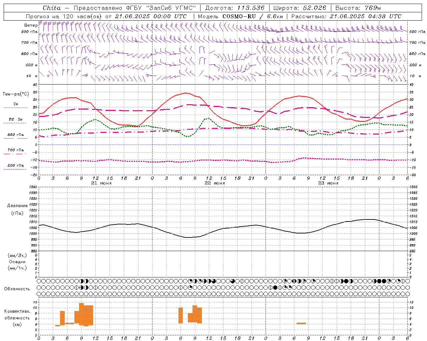The height and width of the screenshot is (341, 427).
Task: Click 'Прогноз на 120 часа(ов)' forecast text
Action: point(64,16)
